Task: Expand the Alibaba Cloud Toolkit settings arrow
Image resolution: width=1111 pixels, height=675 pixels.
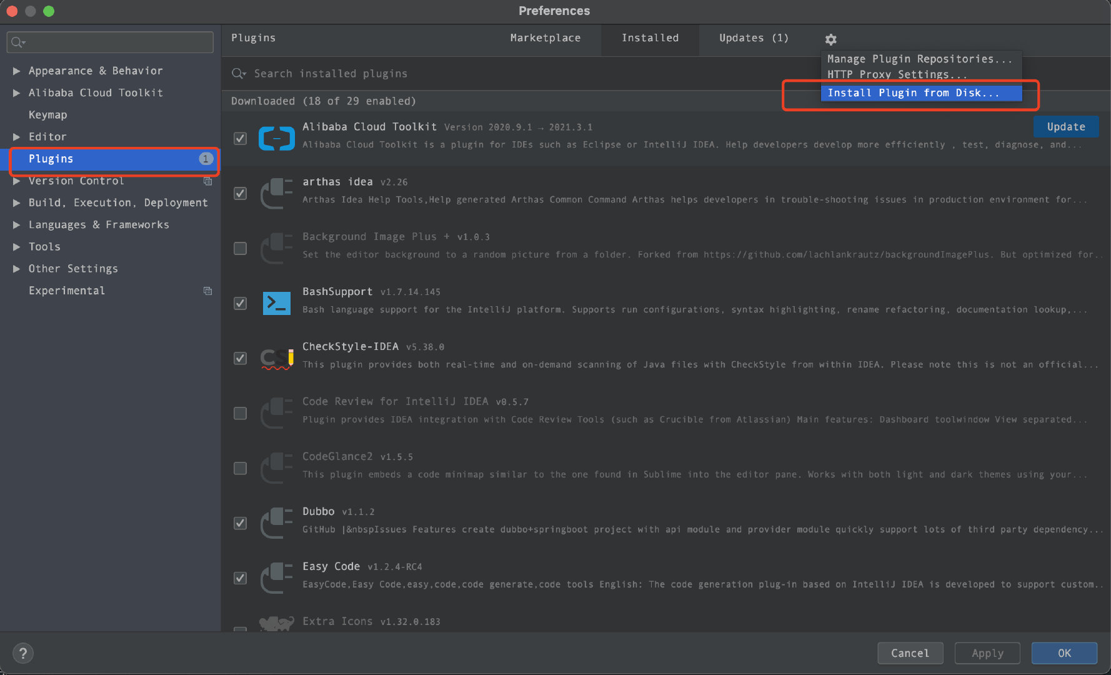Action: [16, 92]
